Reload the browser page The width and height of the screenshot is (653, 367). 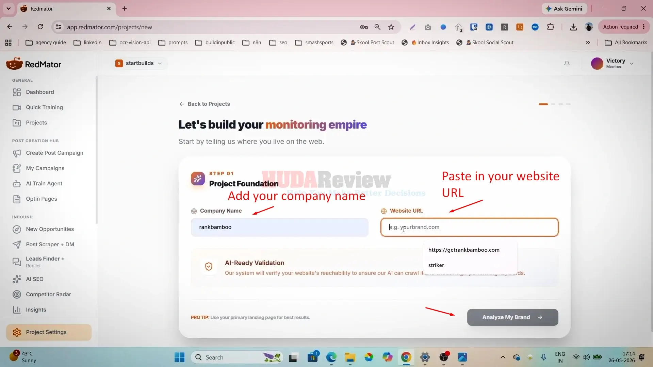coord(40,27)
